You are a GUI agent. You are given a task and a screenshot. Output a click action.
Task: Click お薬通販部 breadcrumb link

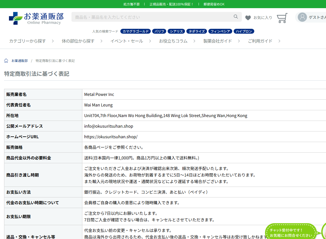click(20, 61)
